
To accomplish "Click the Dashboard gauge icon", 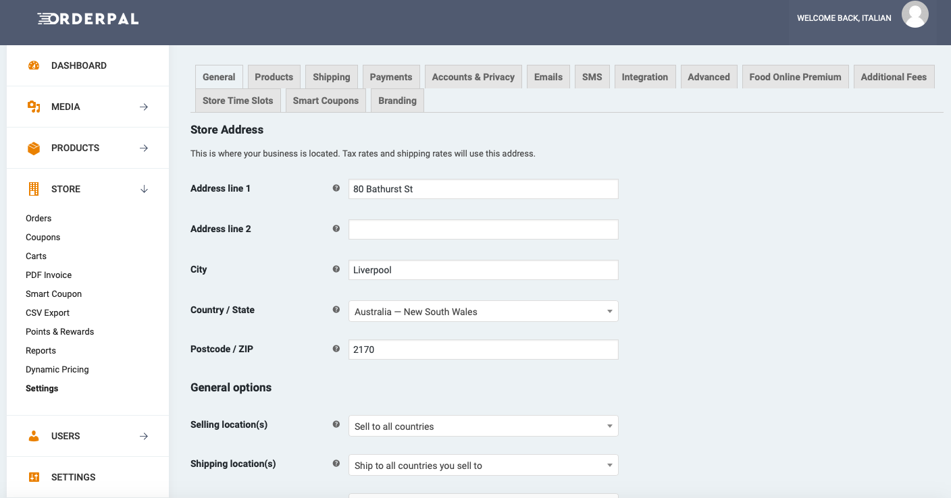I will (34, 65).
